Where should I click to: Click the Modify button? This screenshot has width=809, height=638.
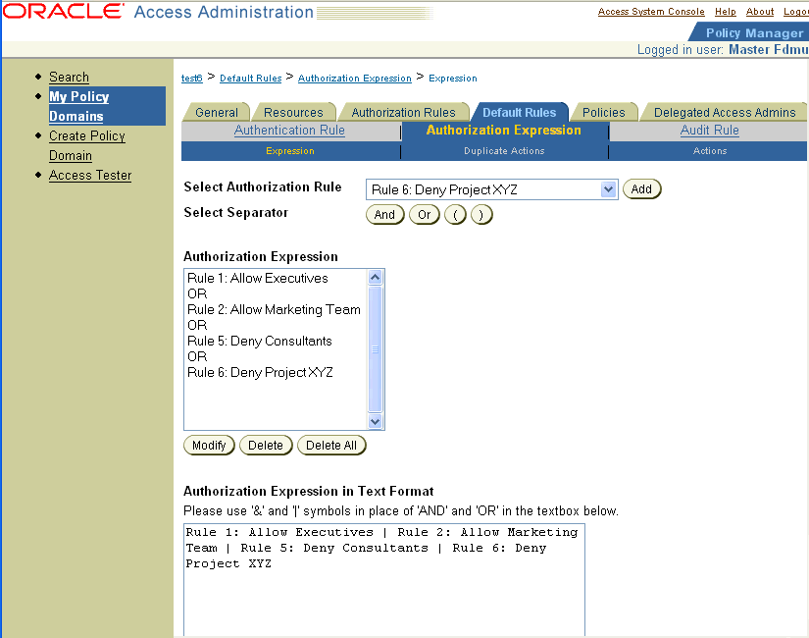coord(209,446)
